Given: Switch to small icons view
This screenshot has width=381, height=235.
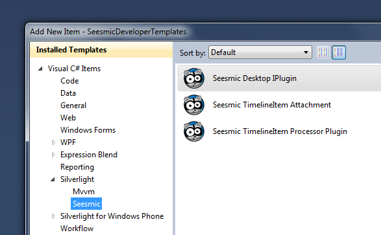Looking at the screenshot, I should (x=323, y=52).
